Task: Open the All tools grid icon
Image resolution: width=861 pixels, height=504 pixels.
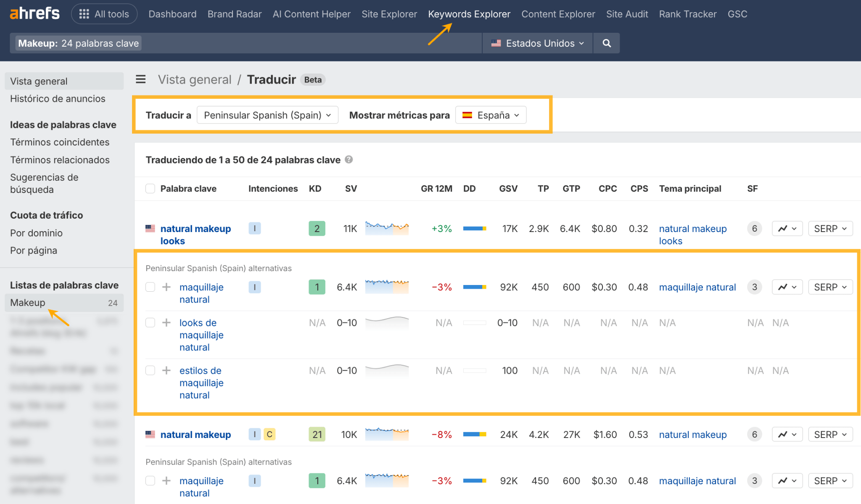Action: [84, 13]
